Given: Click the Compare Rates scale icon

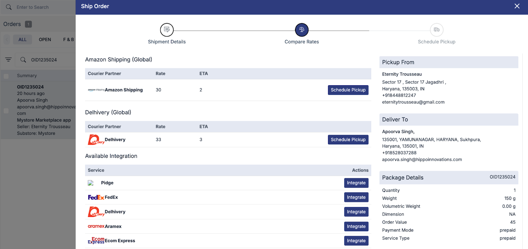Looking at the screenshot, I should point(302,30).
